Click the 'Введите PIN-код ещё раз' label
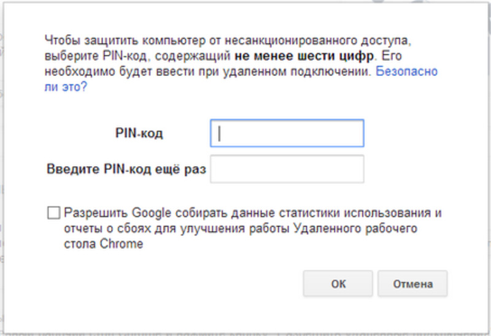Image resolution: width=491 pixels, height=336 pixels. pyautogui.click(x=126, y=169)
